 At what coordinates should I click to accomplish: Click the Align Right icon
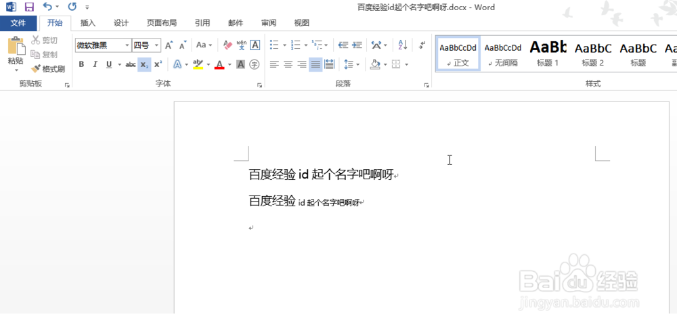[x=302, y=65]
